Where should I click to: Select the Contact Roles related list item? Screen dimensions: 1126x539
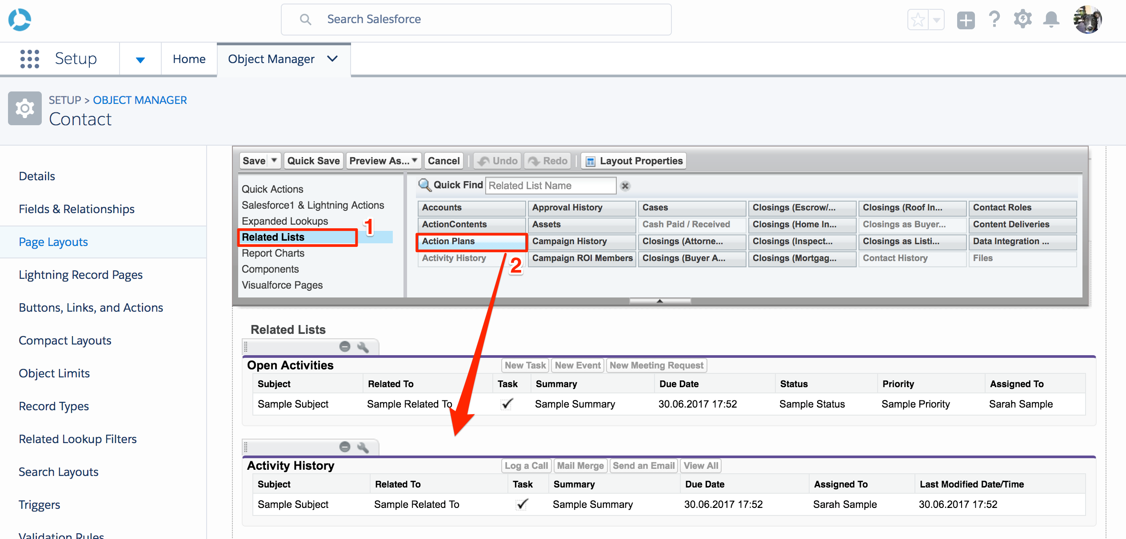(1022, 208)
